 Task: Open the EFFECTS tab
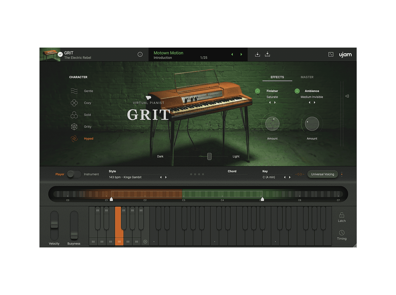[x=277, y=77]
